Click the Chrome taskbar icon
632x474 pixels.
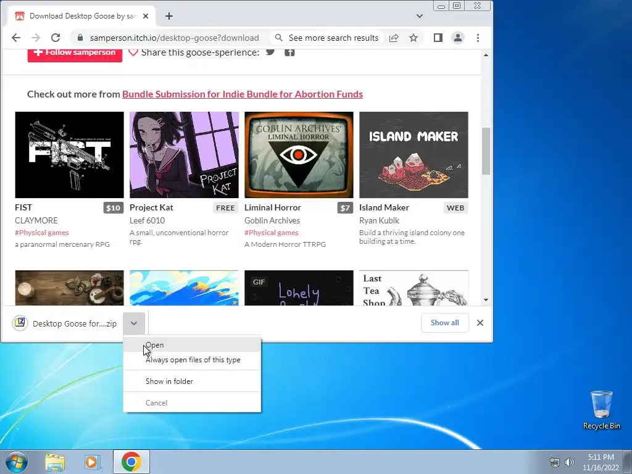pos(131,462)
